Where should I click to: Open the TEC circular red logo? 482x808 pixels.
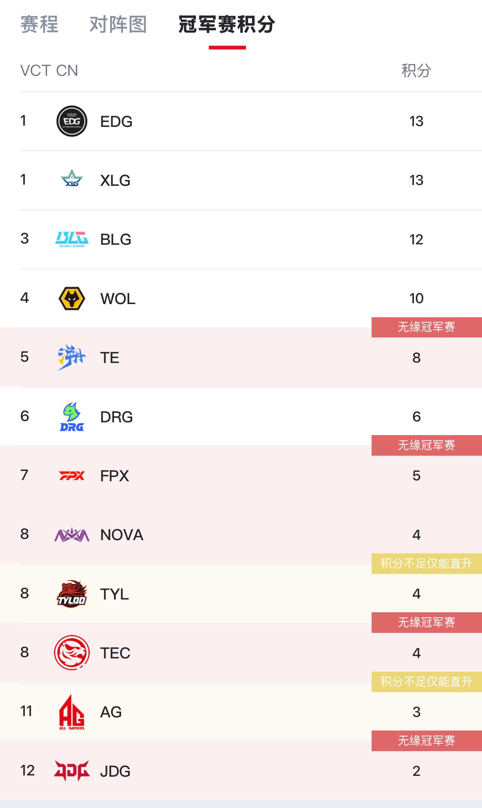pyautogui.click(x=72, y=653)
